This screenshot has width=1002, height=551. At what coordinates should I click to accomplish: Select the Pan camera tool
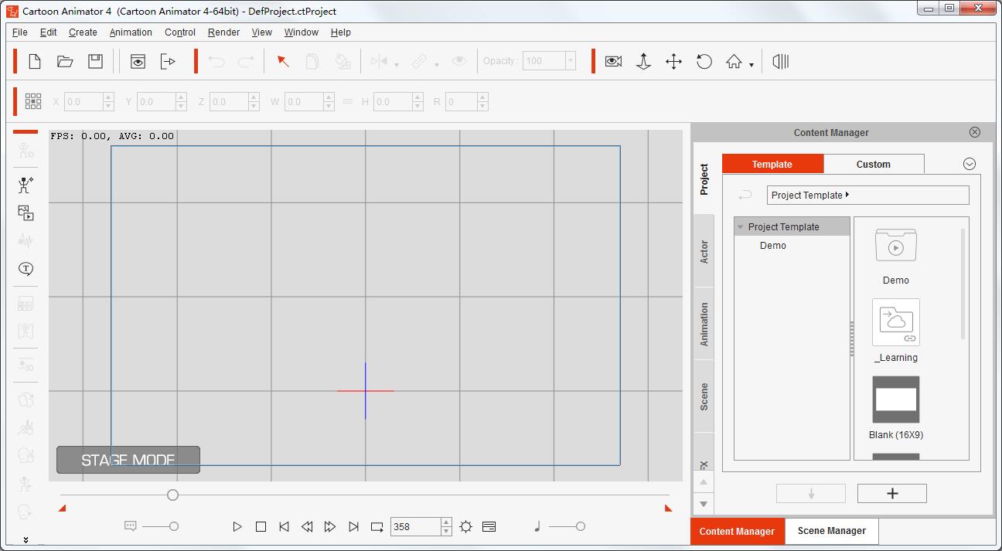coord(673,62)
